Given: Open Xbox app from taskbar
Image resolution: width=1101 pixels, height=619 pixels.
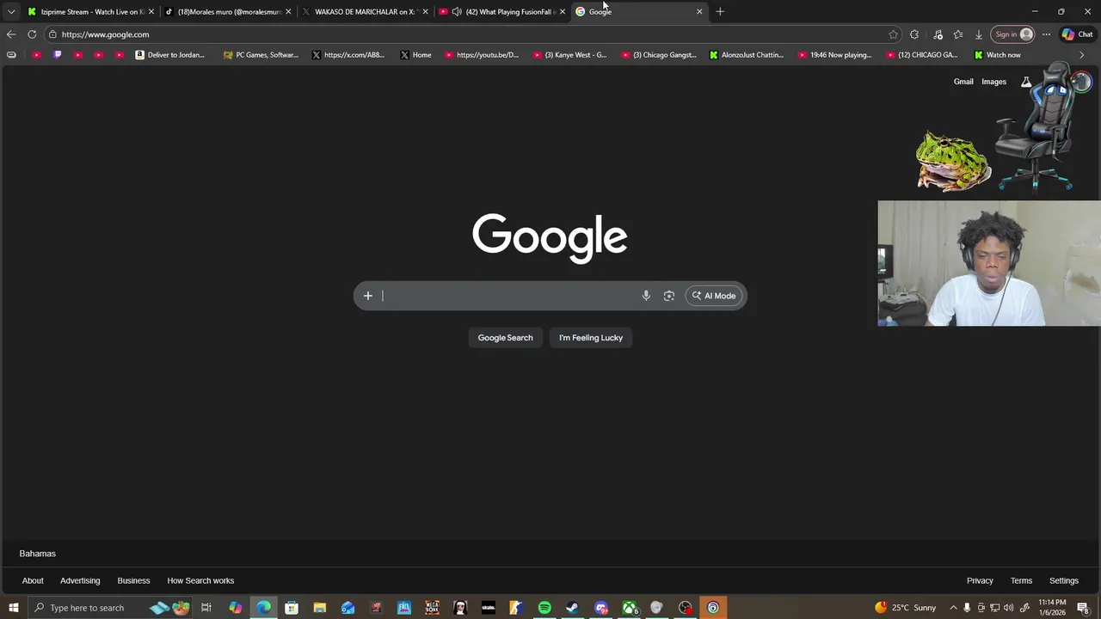Looking at the screenshot, I should click(630, 608).
